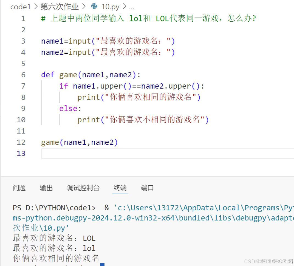Place cursor on empty line 13
Screen dimensions: 294x266
168,154
